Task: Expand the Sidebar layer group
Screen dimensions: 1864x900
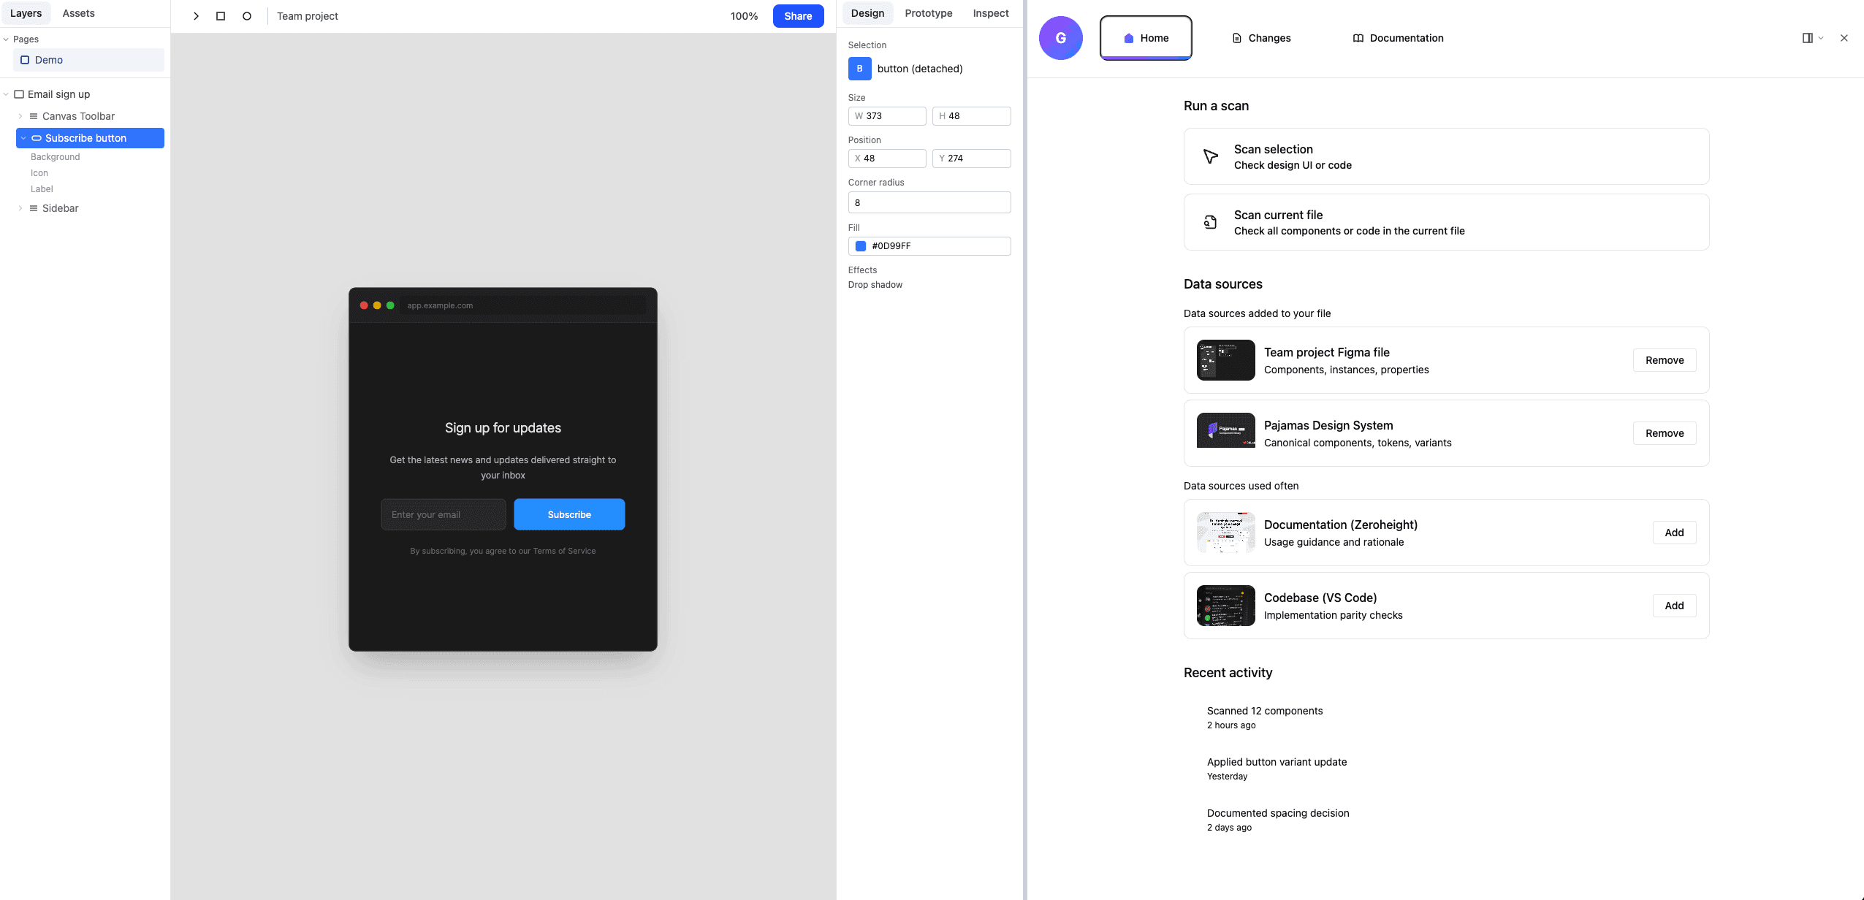Action: (x=20, y=208)
